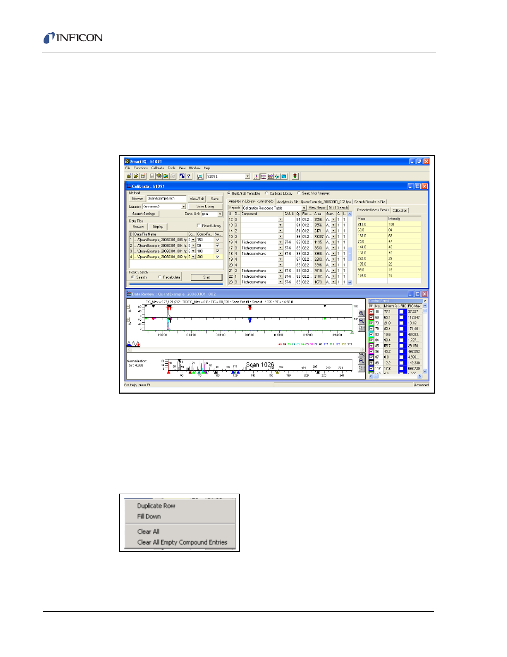Choose Duplicate Row in the context menu
This screenshot has width=507, height=657.
(156, 506)
